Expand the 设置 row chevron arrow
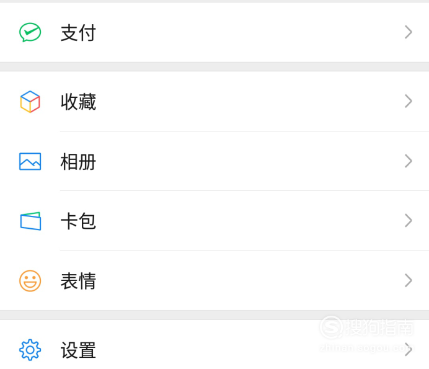 pos(408,350)
